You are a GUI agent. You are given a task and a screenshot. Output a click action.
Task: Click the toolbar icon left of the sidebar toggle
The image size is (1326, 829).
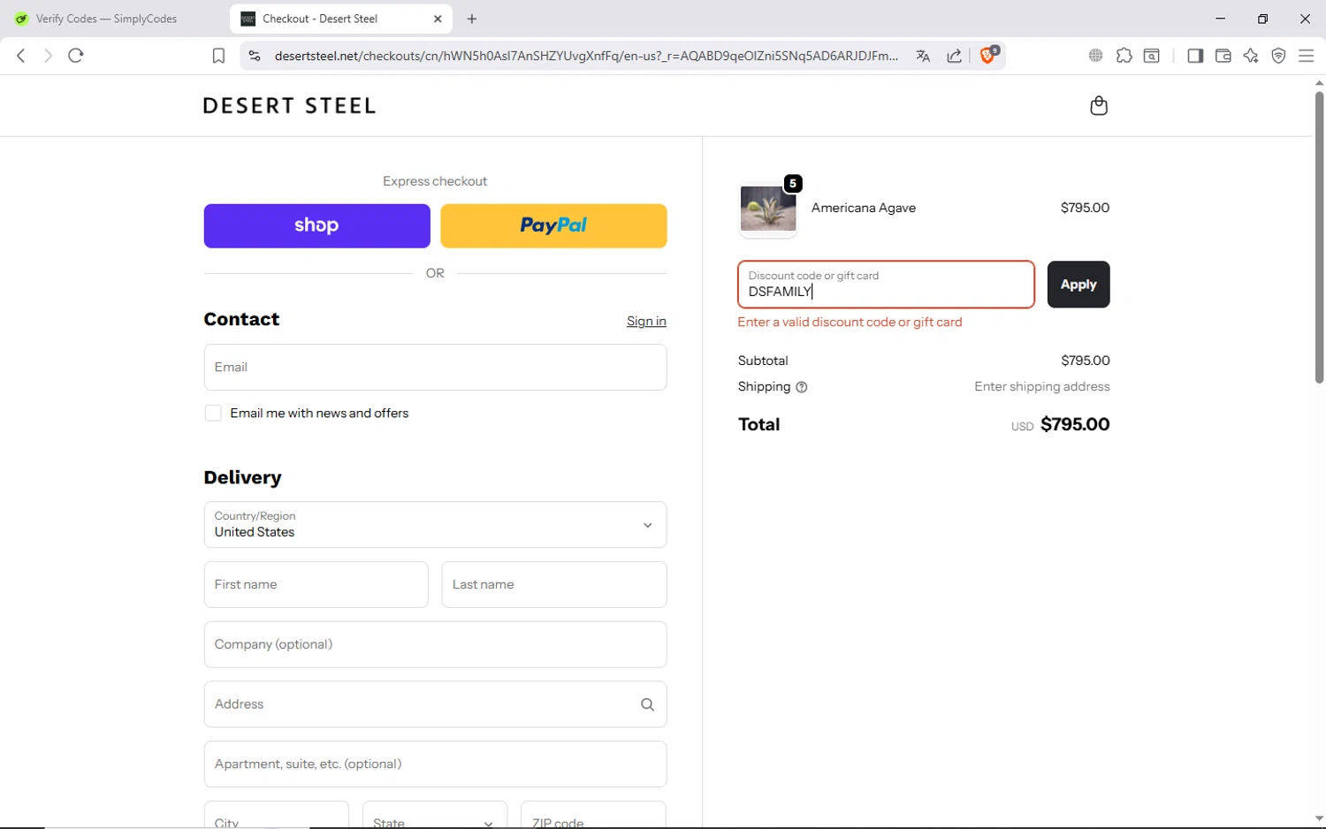click(1152, 56)
